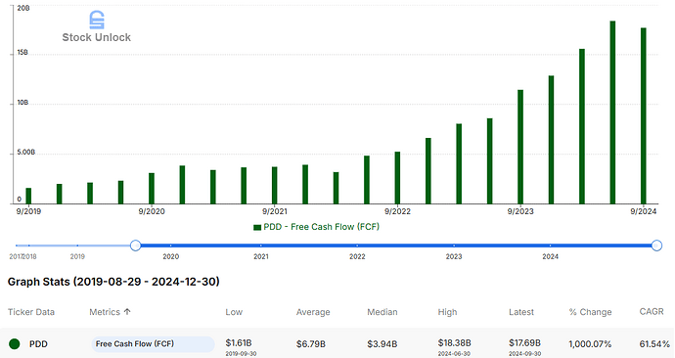The width and height of the screenshot is (675, 358).
Task: Click the PDD ticker label
Action: click(38, 343)
